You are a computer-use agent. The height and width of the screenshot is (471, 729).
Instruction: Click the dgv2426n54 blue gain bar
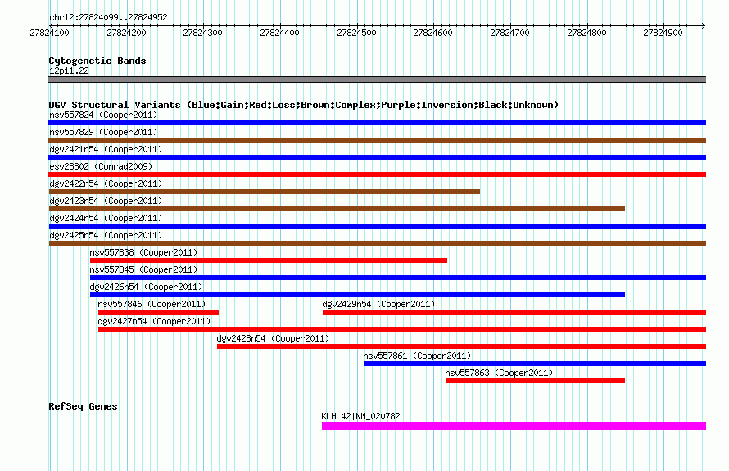coord(357,295)
